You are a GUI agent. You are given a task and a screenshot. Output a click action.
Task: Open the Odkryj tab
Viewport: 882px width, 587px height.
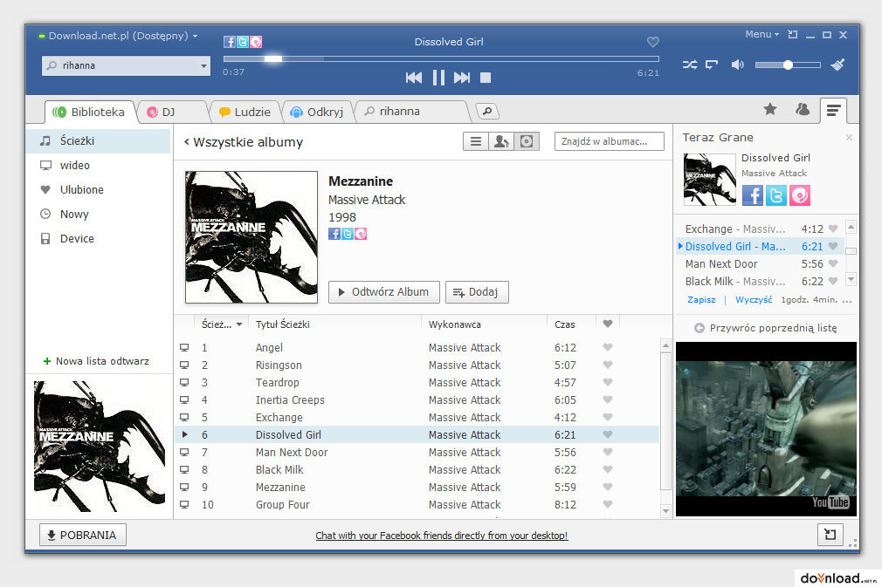pyautogui.click(x=317, y=112)
